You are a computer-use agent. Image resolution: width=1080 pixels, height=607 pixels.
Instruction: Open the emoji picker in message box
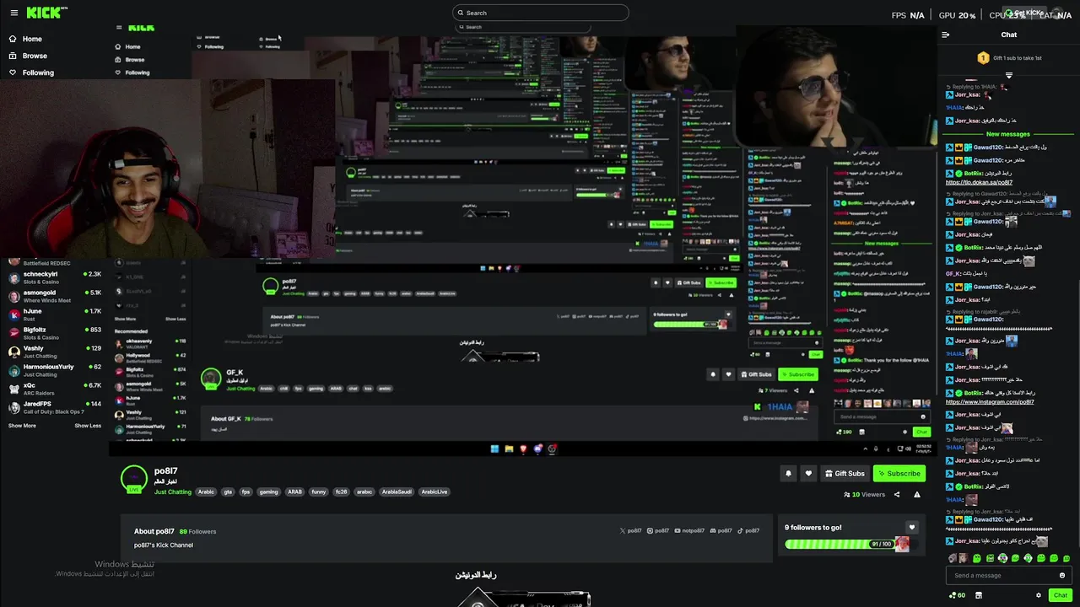[1062, 575]
